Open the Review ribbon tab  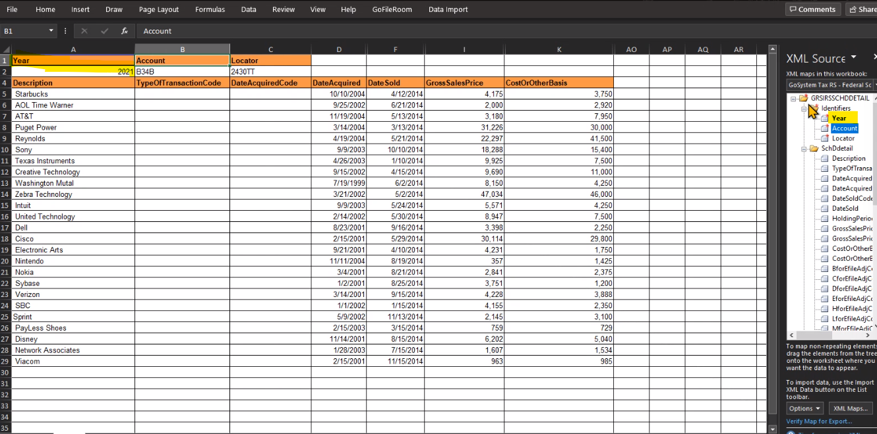coord(284,9)
